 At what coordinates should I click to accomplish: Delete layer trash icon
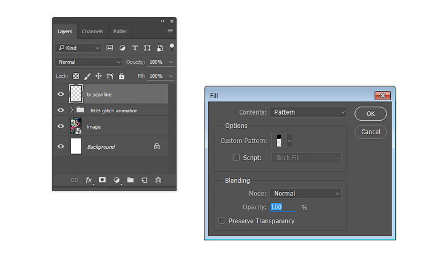click(x=158, y=180)
